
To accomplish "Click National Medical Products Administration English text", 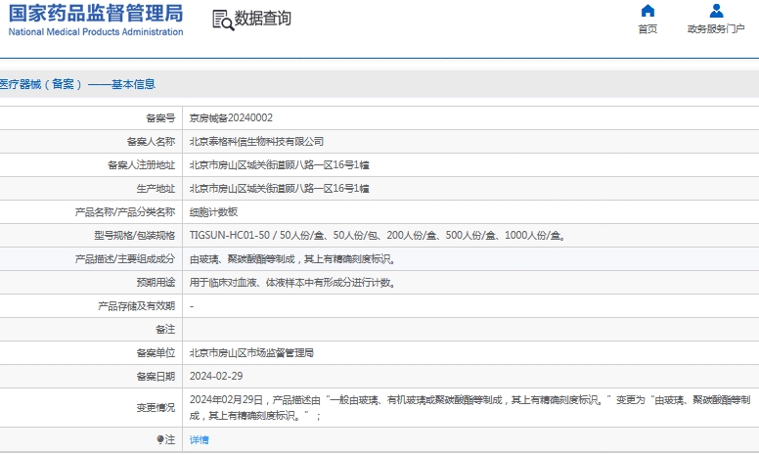I will [x=96, y=32].
